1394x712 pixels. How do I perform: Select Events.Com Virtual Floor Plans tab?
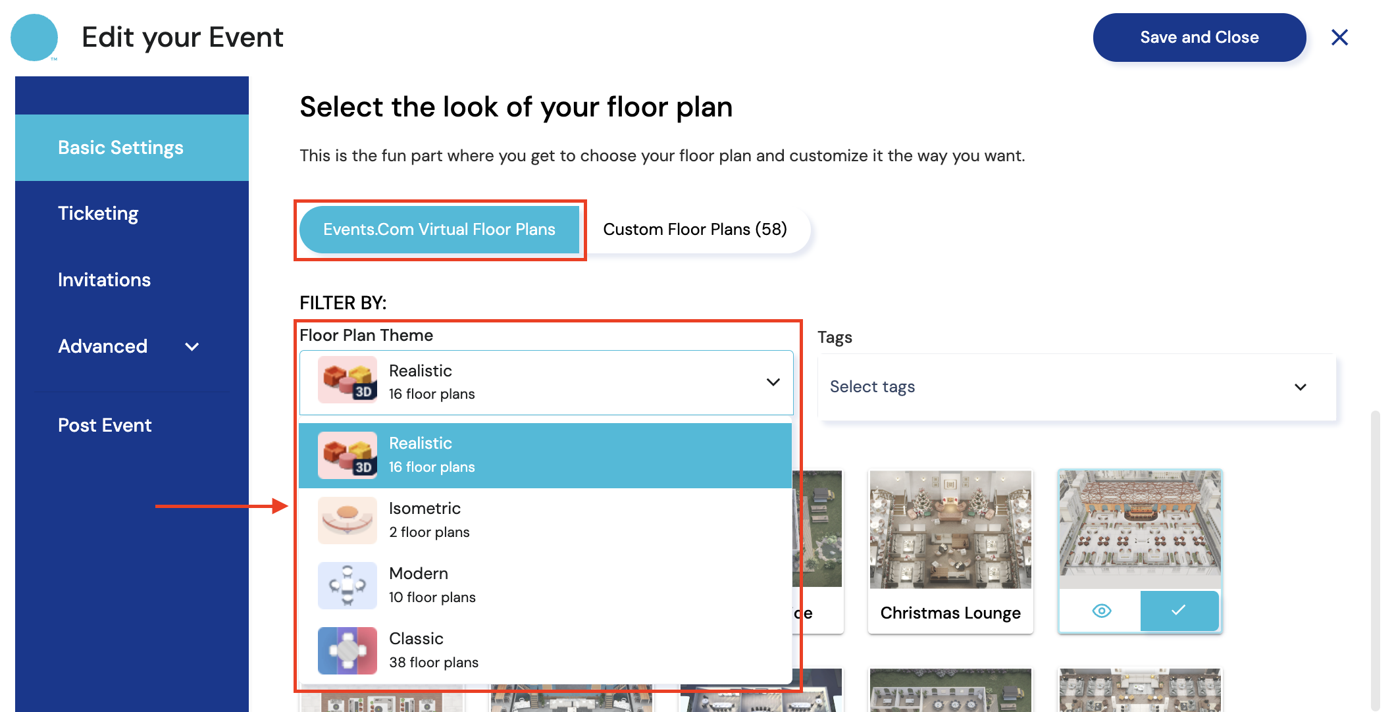coord(439,229)
